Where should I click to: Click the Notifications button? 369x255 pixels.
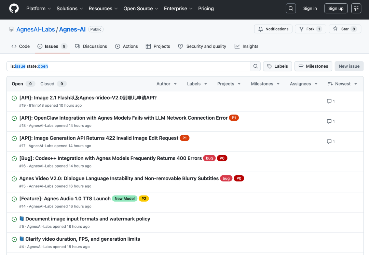pos(273,29)
